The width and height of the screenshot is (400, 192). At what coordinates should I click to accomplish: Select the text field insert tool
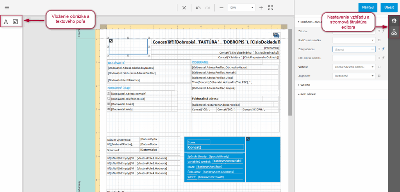[6, 22]
